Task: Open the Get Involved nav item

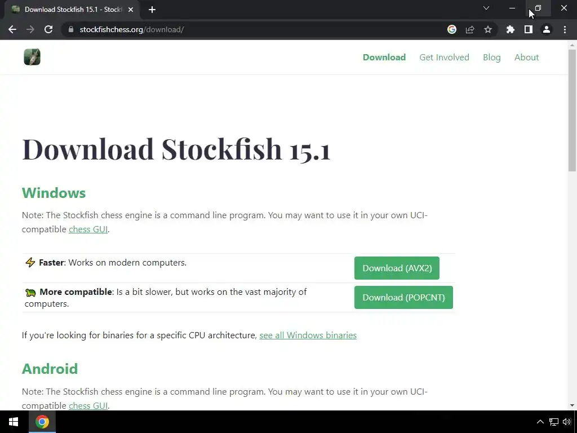Action: (444, 57)
